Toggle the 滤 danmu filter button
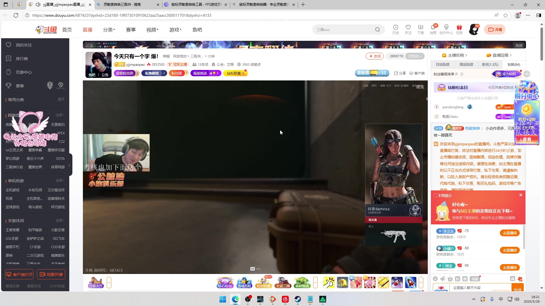The image size is (545, 306). click(x=513, y=279)
